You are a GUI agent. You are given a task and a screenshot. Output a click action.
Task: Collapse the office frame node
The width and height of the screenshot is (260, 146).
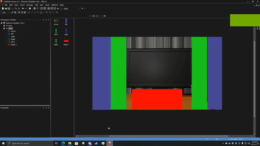(4, 29)
